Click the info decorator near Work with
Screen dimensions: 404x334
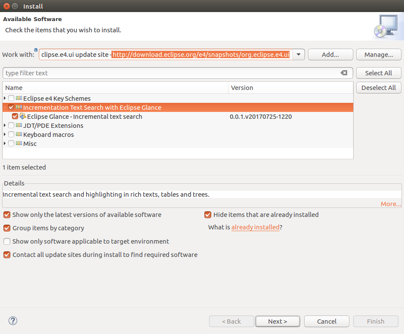[36, 50]
